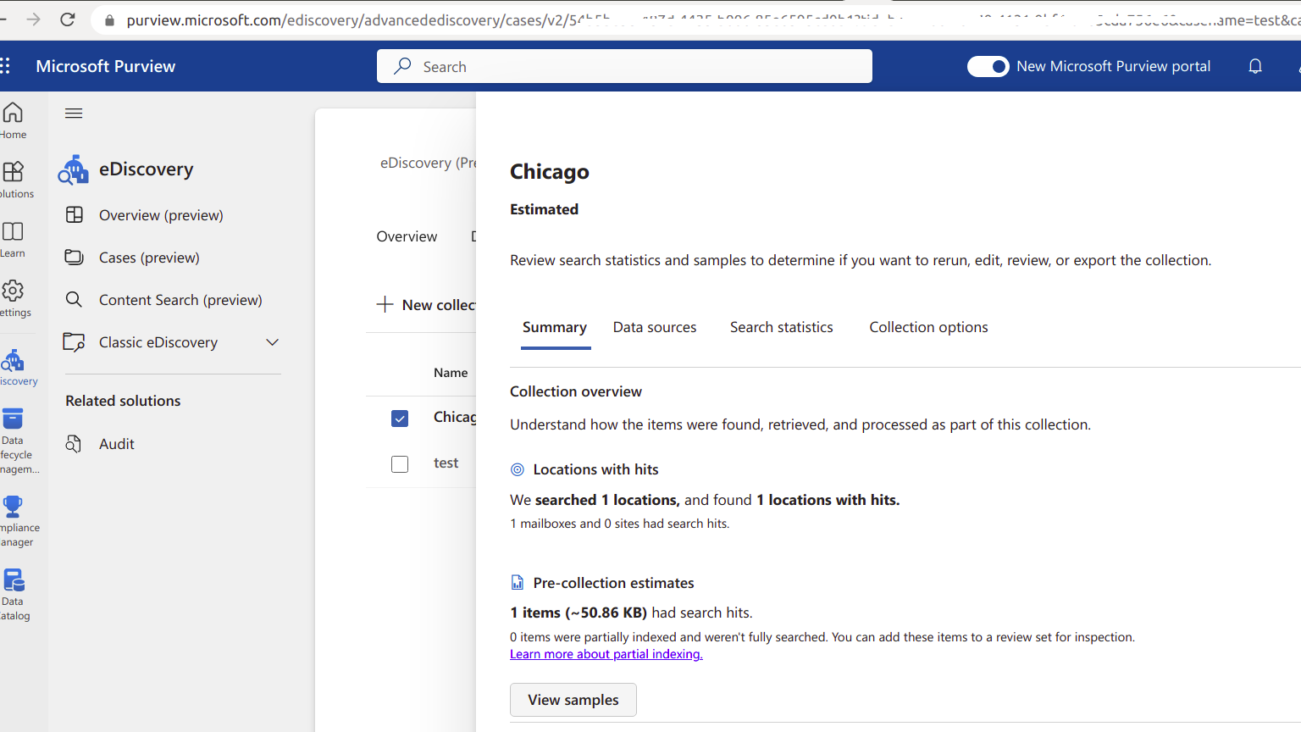The image size is (1301, 732).
Task: Click the browser reload icon
Action: 68,19
